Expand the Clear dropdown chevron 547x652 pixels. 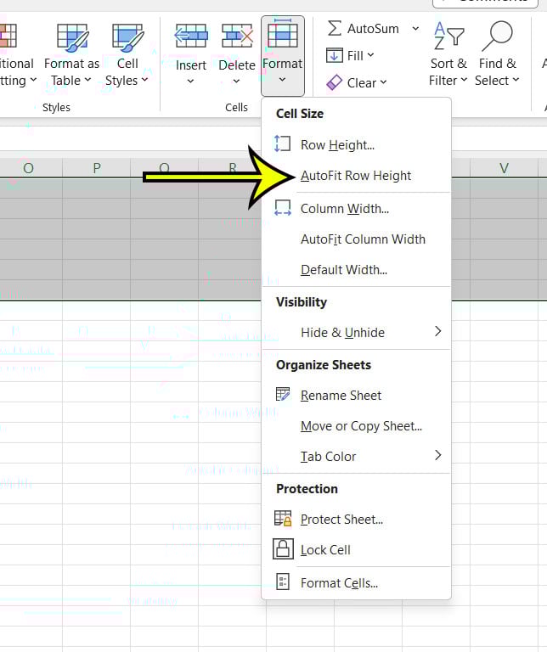pyautogui.click(x=383, y=82)
